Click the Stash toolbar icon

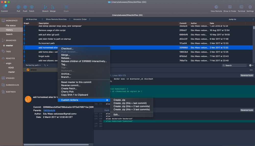66,7
